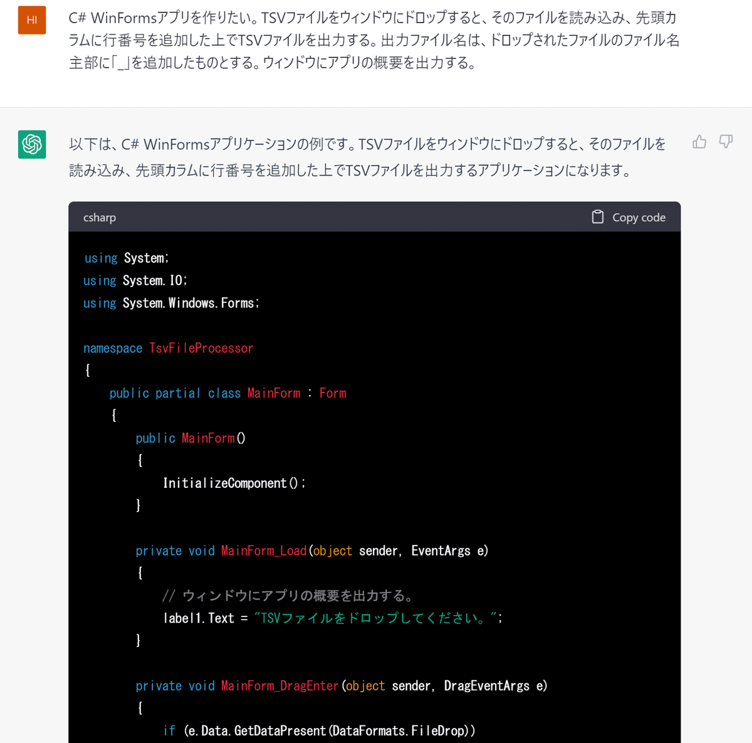
Task: Click the TsvFileProcessor namespace name
Action: (x=201, y=348)
